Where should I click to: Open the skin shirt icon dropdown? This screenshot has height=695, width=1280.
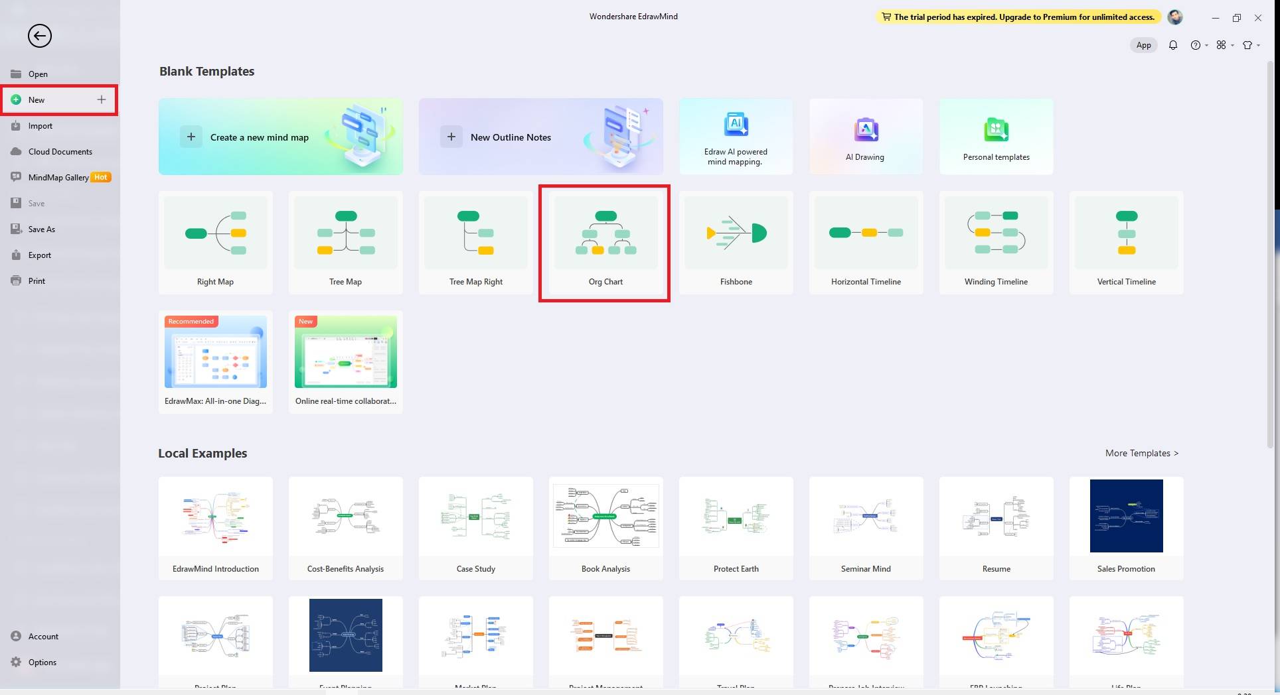tap(1251, 45)
